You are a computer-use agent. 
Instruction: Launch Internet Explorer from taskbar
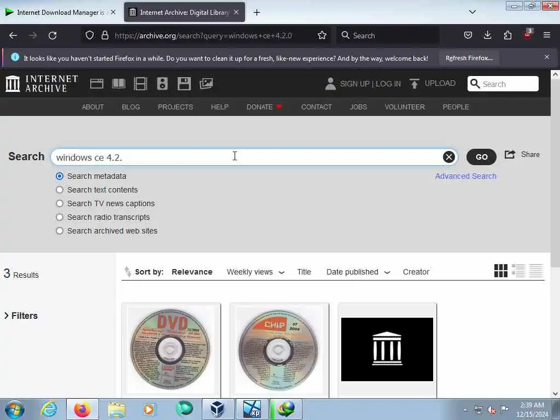tap(49, 409)
